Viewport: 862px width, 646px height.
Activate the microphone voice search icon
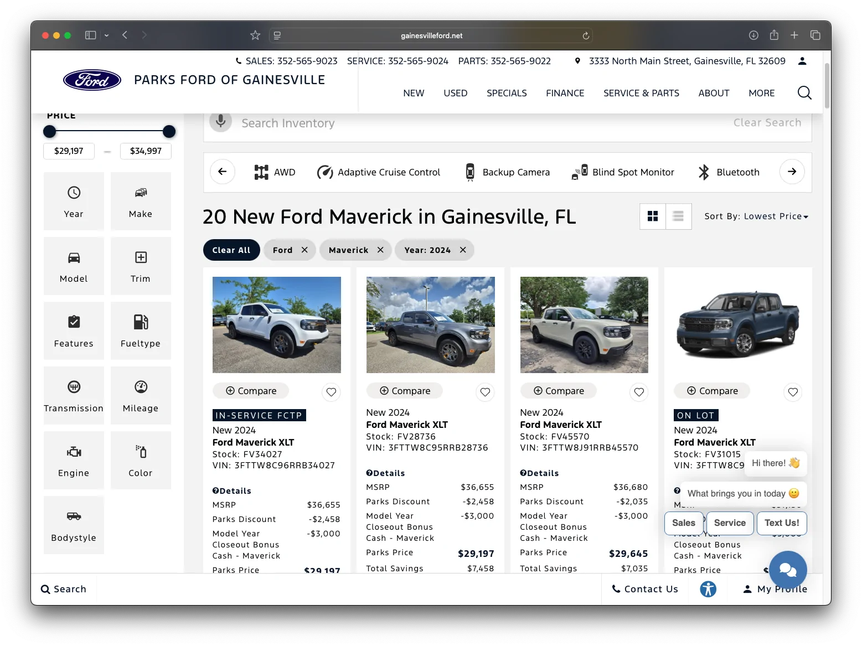pos(220,121)
